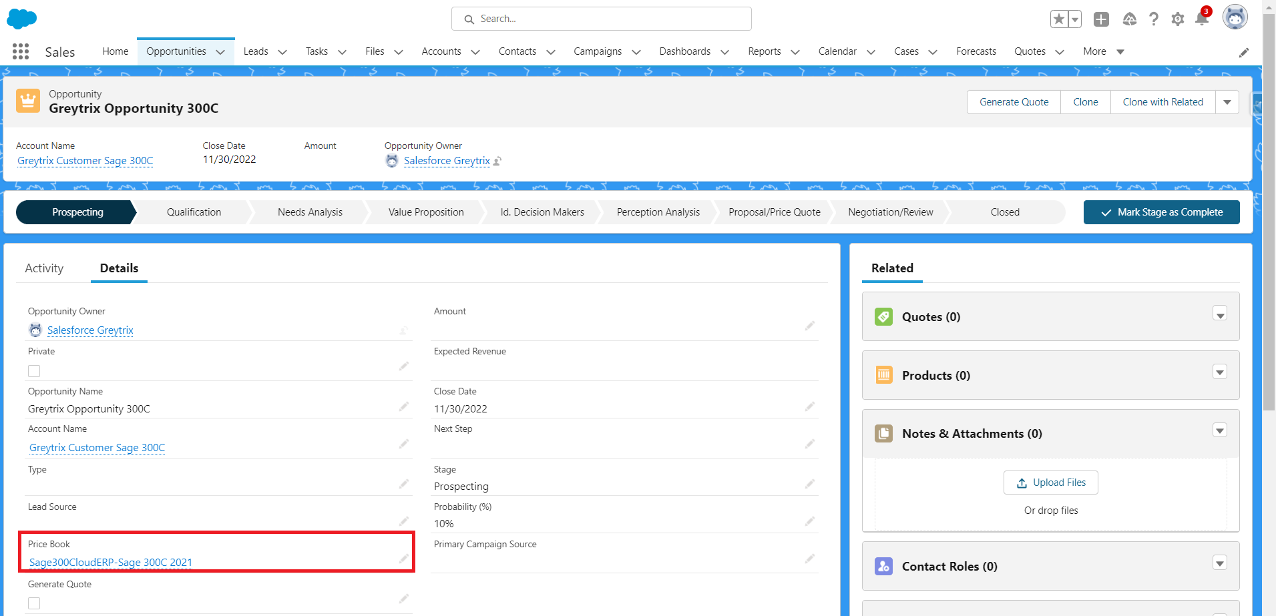
Task: Open Greytrix Customer Sage 300C link in header
Action: click(x=85, y=161)
